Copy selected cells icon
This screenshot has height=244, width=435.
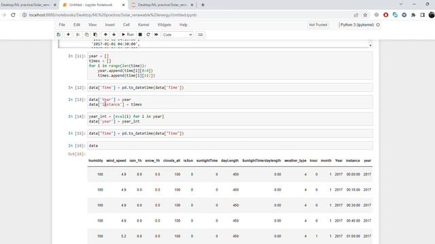(86, 35)
